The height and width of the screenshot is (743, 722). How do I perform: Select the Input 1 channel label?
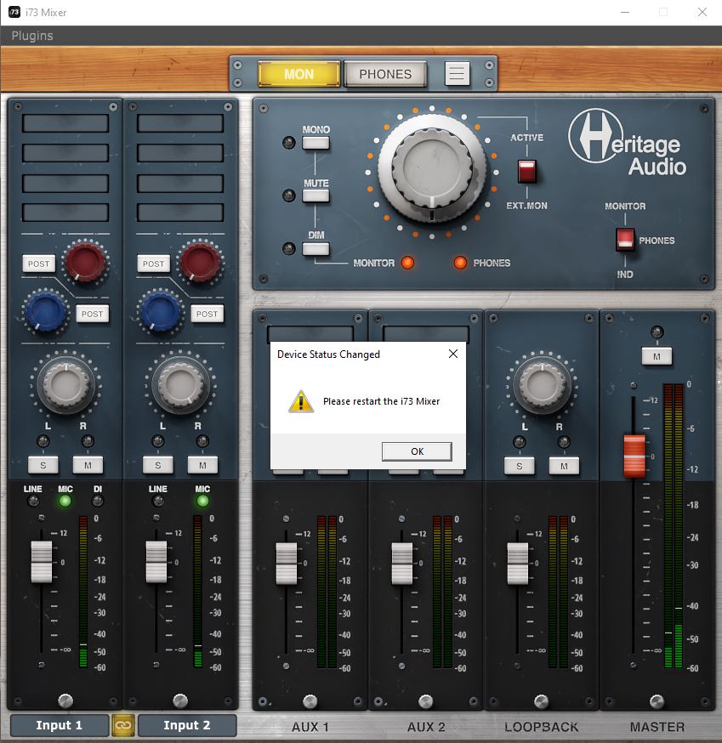tap(60, 725)
